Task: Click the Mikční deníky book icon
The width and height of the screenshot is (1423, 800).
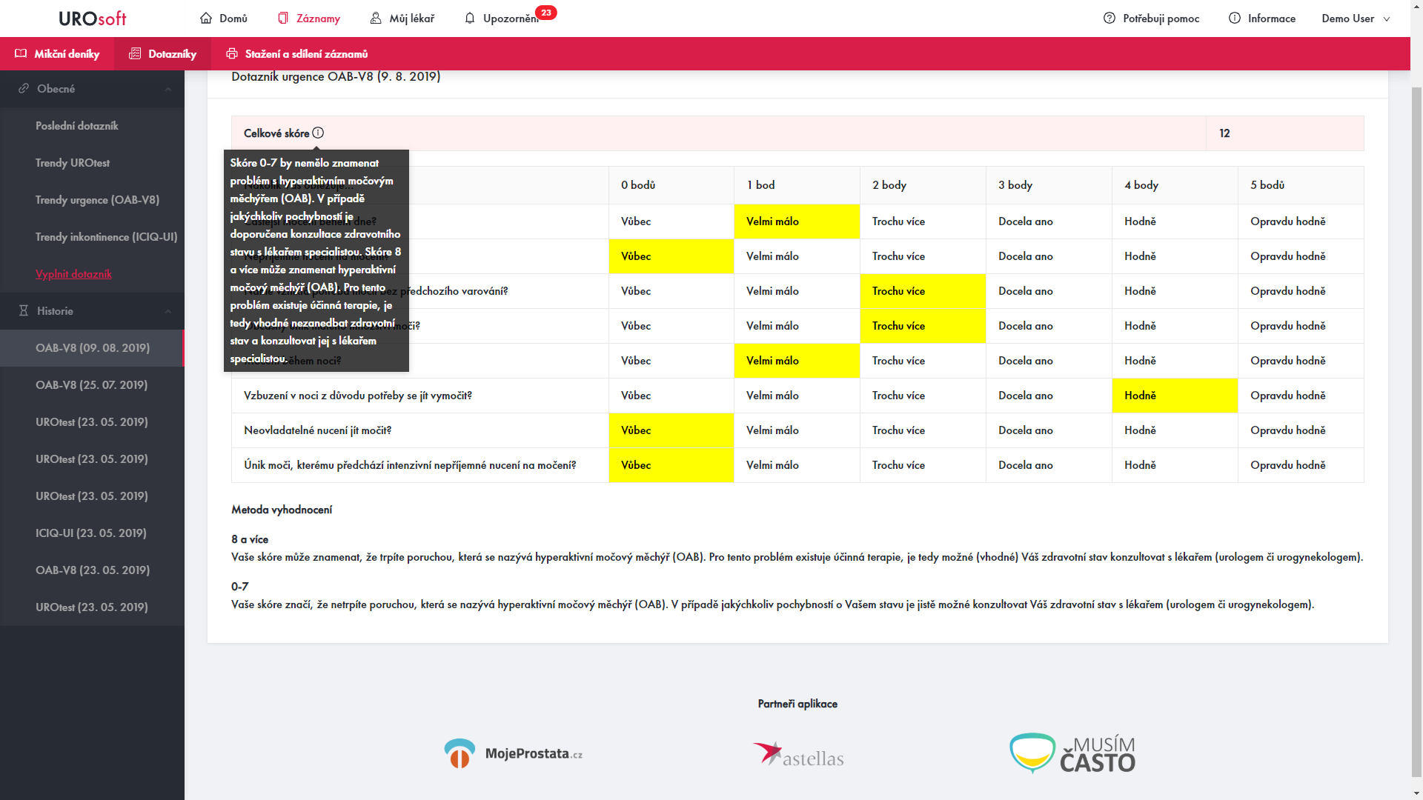Action: coord(21,53)
